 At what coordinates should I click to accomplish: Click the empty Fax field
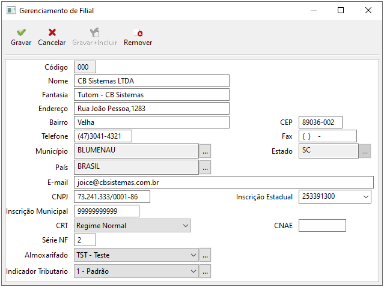coord(328,136)
